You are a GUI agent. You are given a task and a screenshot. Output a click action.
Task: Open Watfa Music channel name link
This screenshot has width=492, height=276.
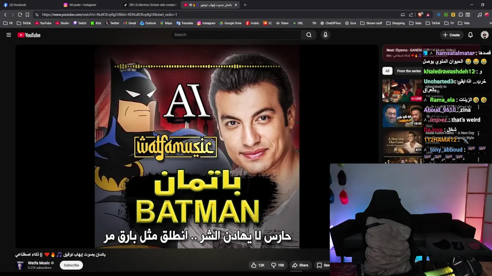point(39,263)
